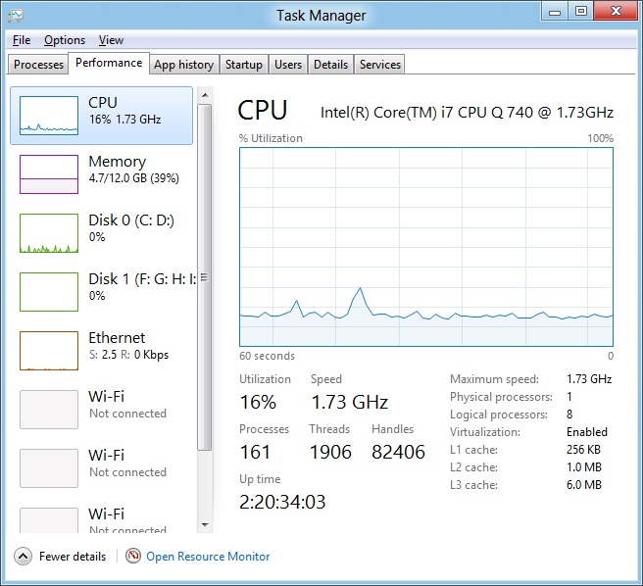Viewport: 643px width, 586px height.
Task: Select the Ethernet graph thumbnail
Action: pyautogui.click(x=49, y=351)
